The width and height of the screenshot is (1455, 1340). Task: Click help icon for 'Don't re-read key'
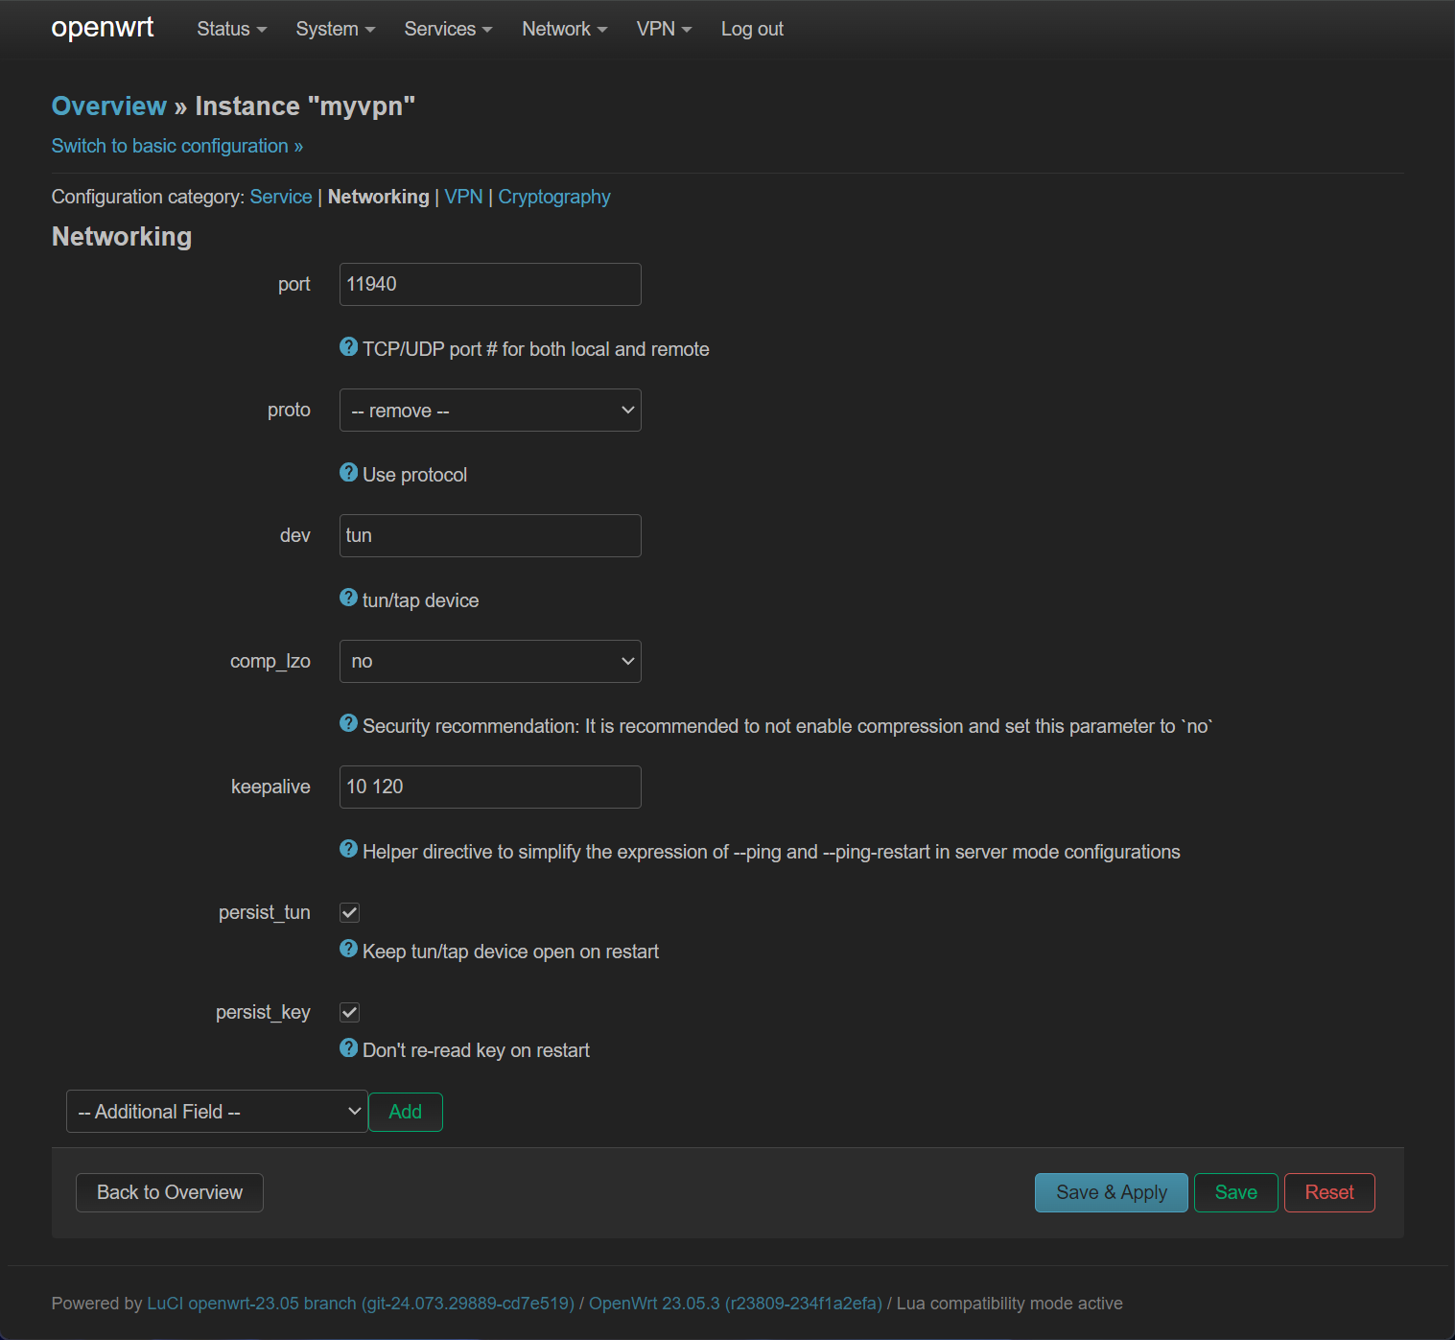(348, 1048)
